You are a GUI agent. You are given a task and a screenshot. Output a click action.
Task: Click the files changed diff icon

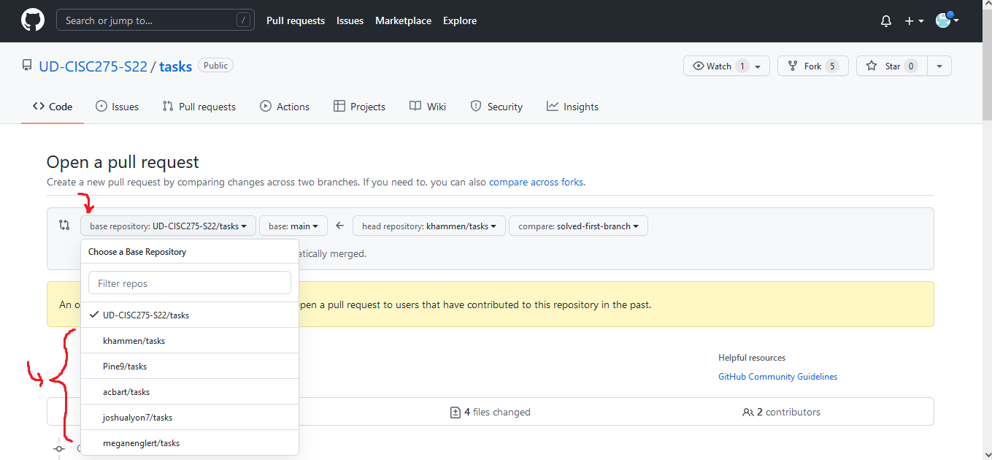(x=455, y=413)
